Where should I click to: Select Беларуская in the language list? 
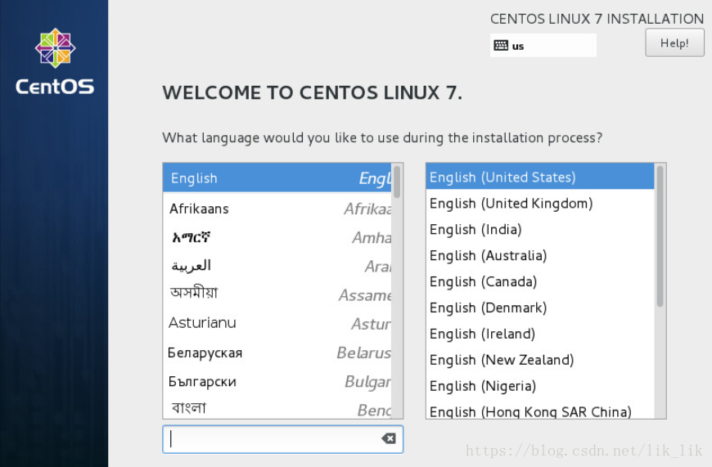(277, 352)
